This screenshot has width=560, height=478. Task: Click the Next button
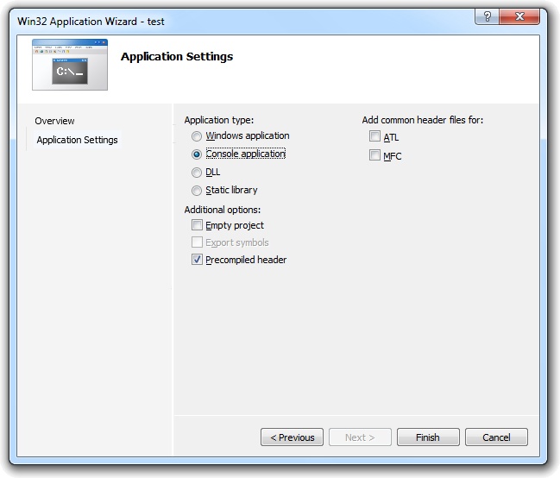click(360, 437)
